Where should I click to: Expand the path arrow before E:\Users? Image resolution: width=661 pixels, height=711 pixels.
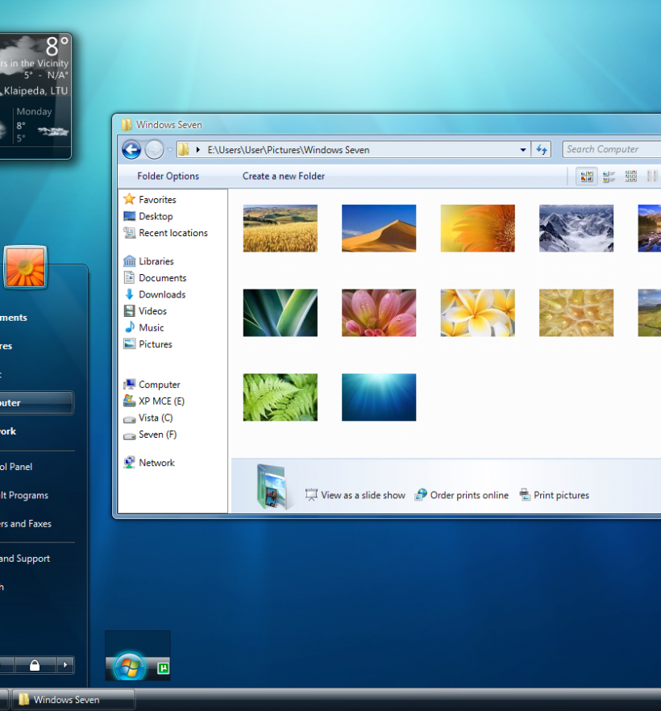click(198, 149)
